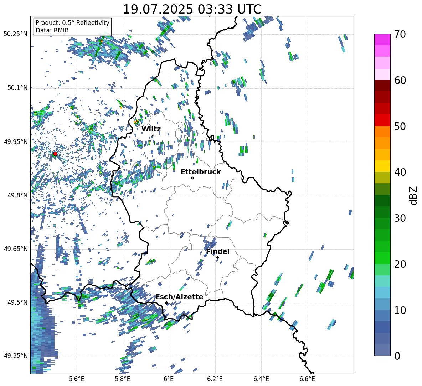
Task: Click the 'dBZ' colorbar axis label
Action: point(414,195)
